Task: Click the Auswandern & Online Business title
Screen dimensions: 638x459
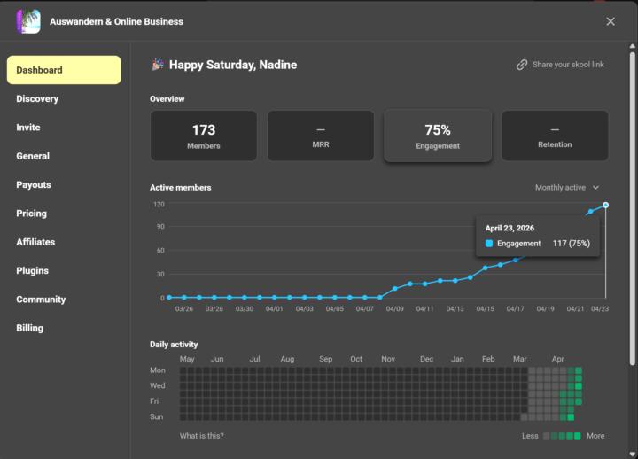Action: click(116, 21)
